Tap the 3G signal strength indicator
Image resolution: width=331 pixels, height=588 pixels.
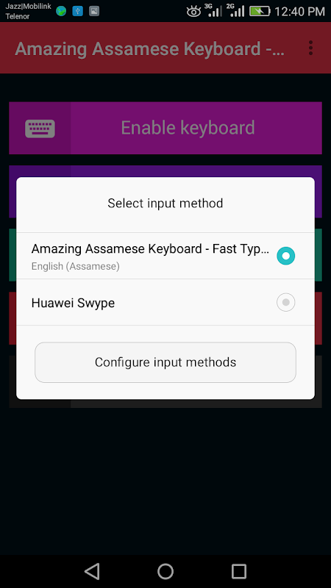pos(215,11)
